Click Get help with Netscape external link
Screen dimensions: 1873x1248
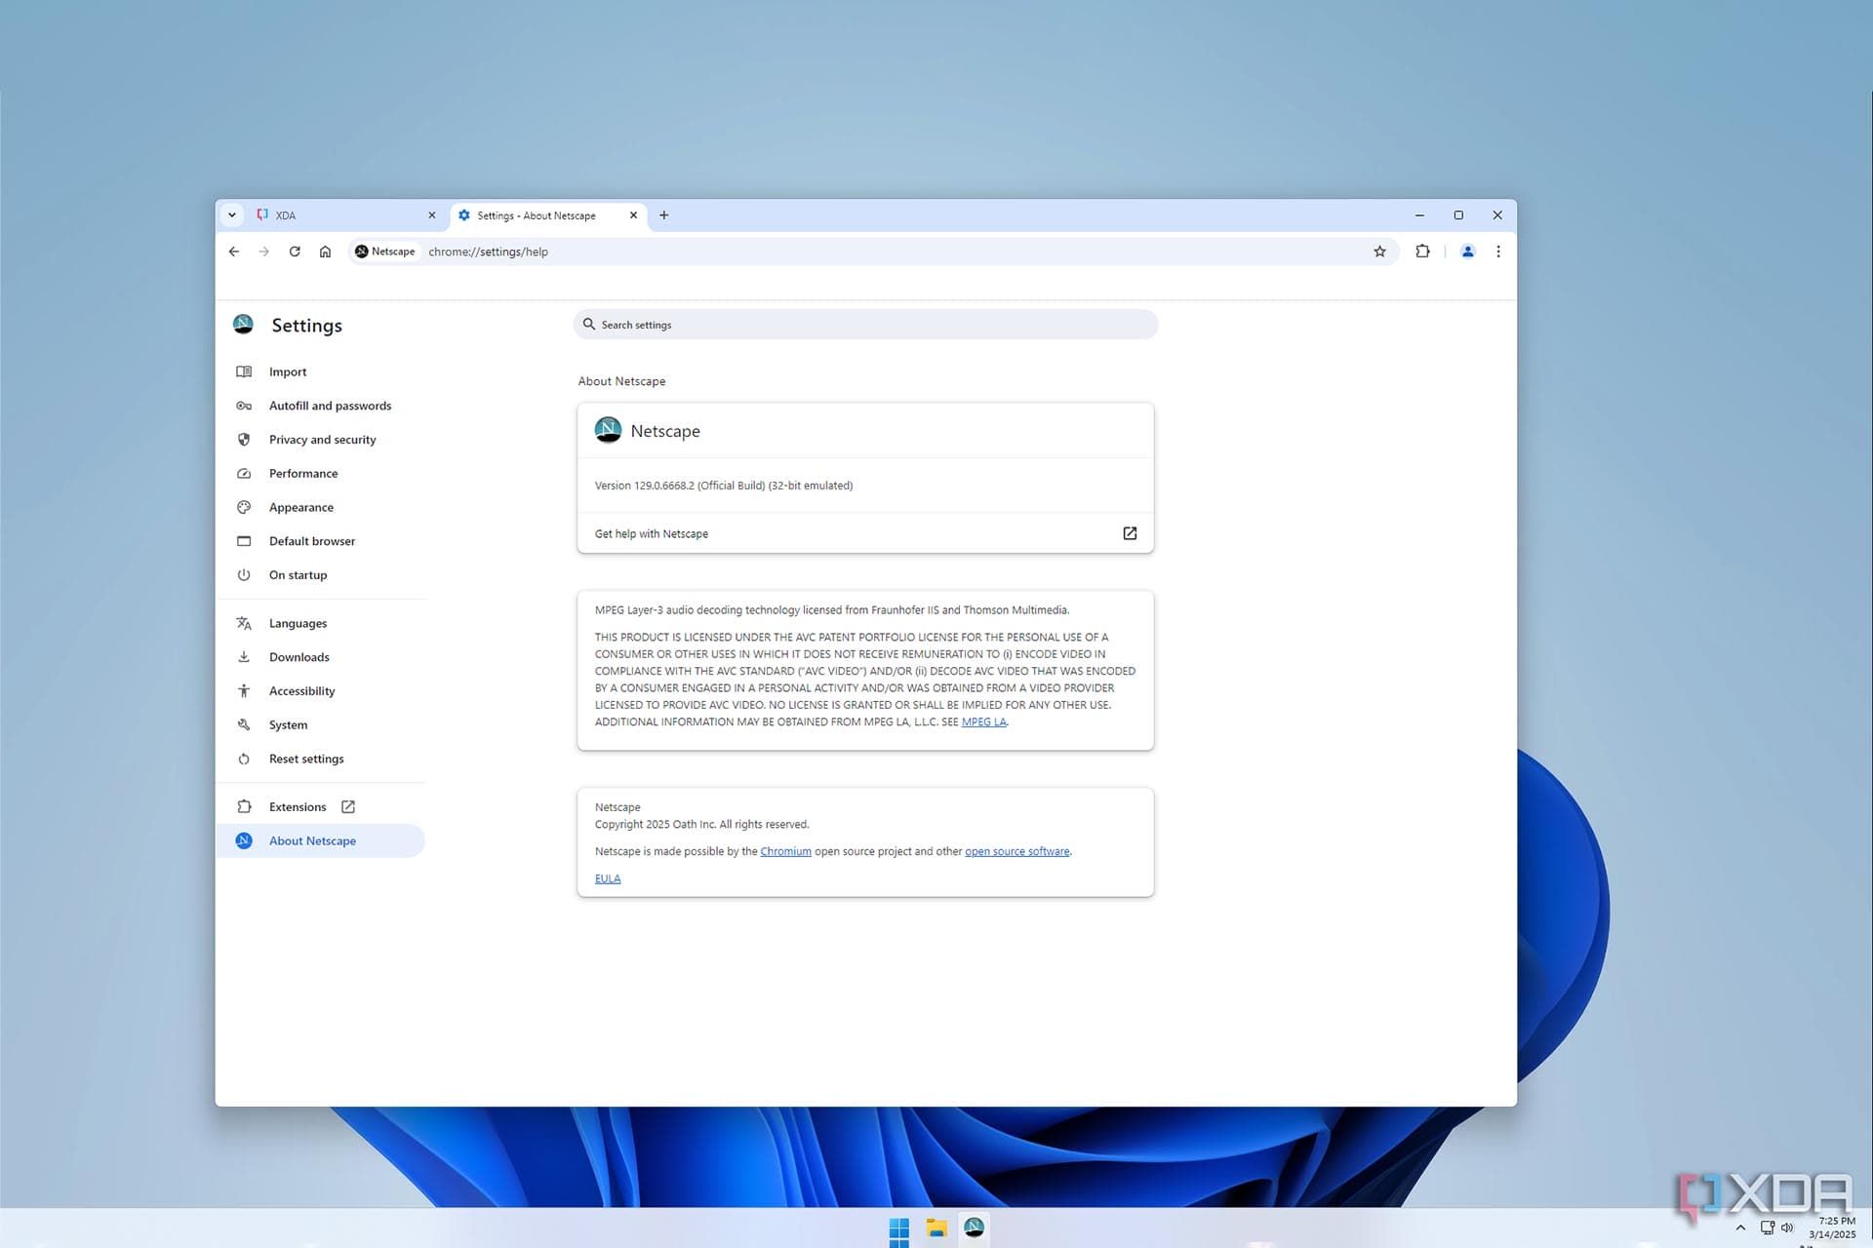tap(1131, 533)
